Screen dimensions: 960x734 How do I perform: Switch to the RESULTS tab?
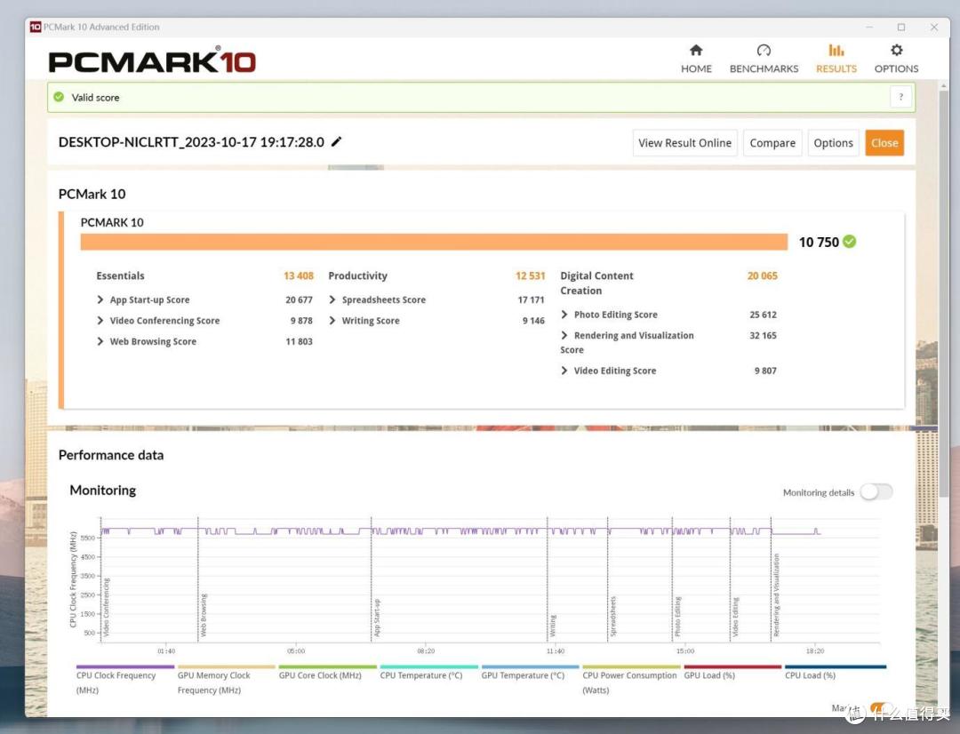coord(836,59)
